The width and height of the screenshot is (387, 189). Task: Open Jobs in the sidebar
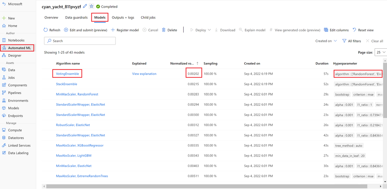click(x=11, y=78)
